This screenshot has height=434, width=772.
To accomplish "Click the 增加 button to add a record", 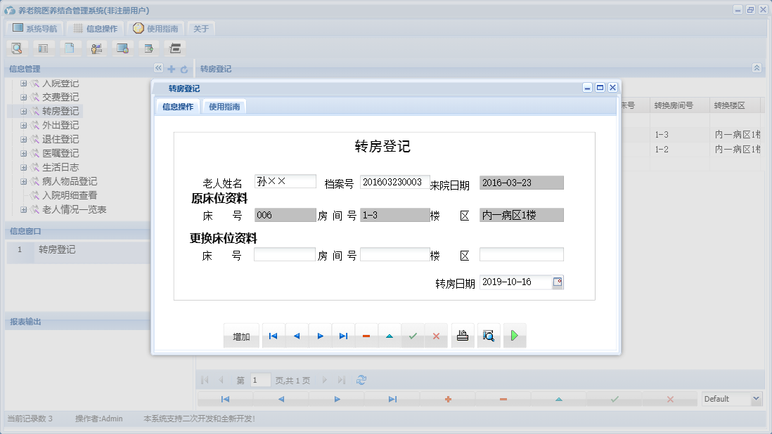I will click(x=241, y=336).
